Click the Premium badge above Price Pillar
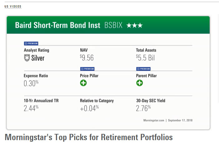 click(87, 69)
